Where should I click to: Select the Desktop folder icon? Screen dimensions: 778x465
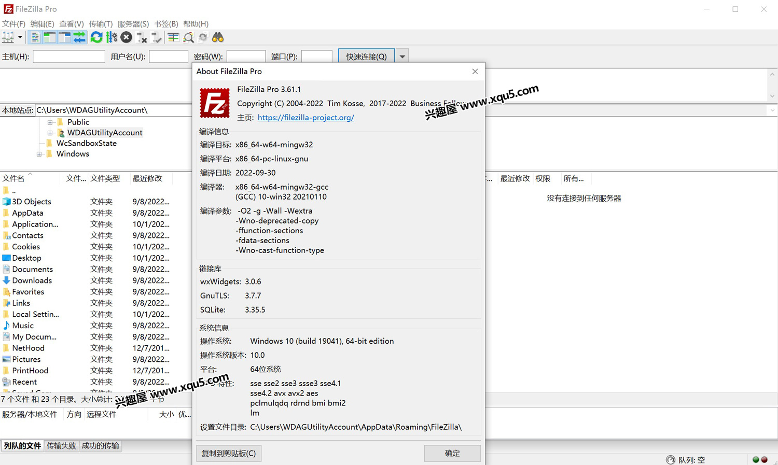coord(6,258)
